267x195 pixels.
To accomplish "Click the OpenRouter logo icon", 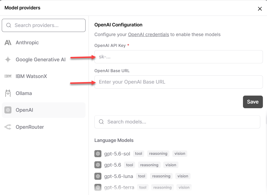I will click(8, 127).
